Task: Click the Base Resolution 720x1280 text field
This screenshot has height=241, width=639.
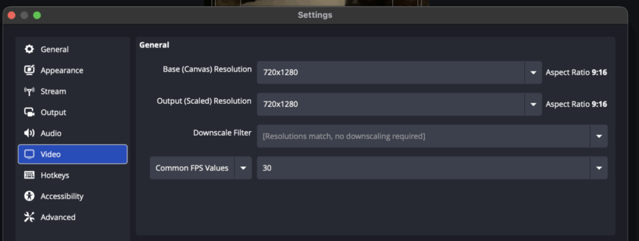Action: pos(391,73)
